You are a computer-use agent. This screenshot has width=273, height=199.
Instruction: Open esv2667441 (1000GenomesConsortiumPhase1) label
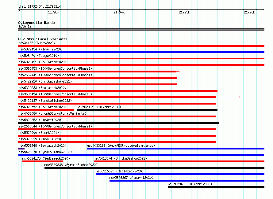(x=55, y=75)
